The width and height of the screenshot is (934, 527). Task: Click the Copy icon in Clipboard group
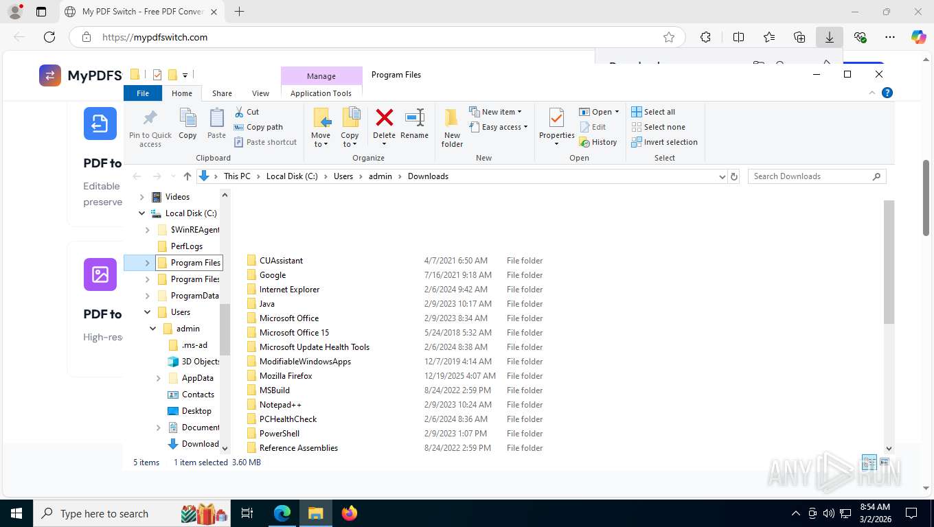pyautogui.click(x=187, y=117)
